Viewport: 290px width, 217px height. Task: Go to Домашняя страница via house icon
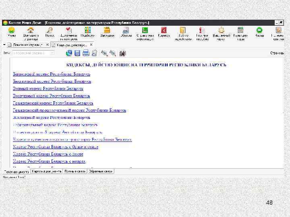click(x=31, y=30)
